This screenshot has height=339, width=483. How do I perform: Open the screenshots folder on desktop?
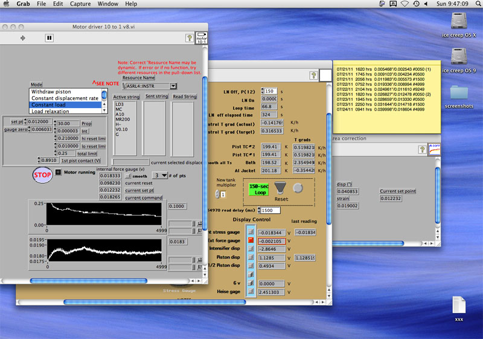click(459, 94)
